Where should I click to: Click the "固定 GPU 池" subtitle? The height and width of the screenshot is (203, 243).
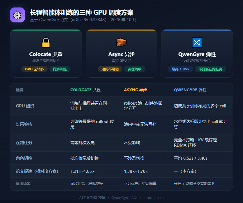(x=121, y=60)
